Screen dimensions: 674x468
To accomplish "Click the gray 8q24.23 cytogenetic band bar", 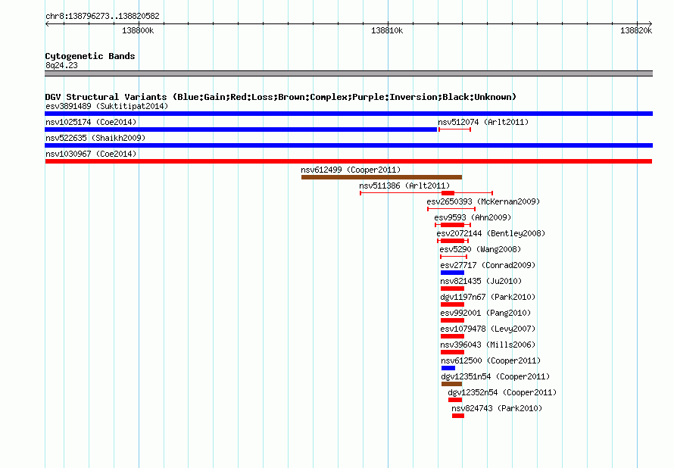I will 348,73.
